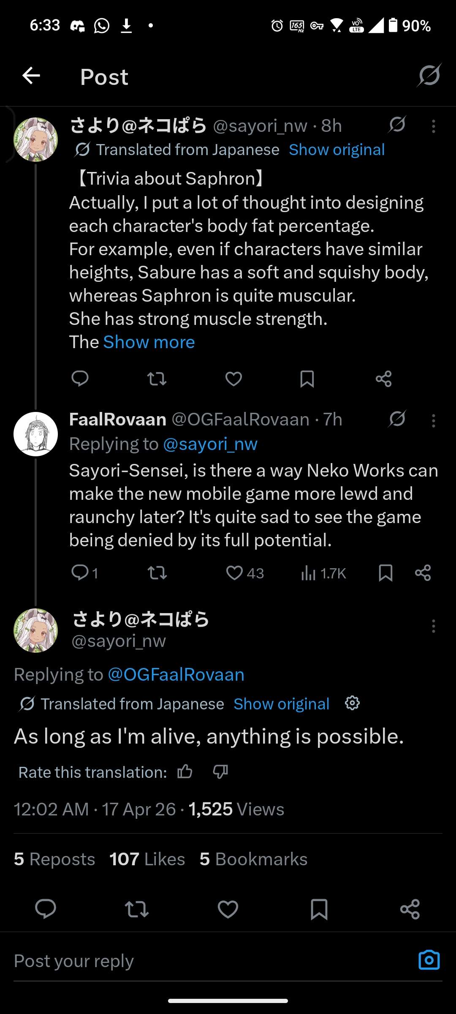
Task: Rate the translation with thumbs up
Action: (x=185, y=772)
